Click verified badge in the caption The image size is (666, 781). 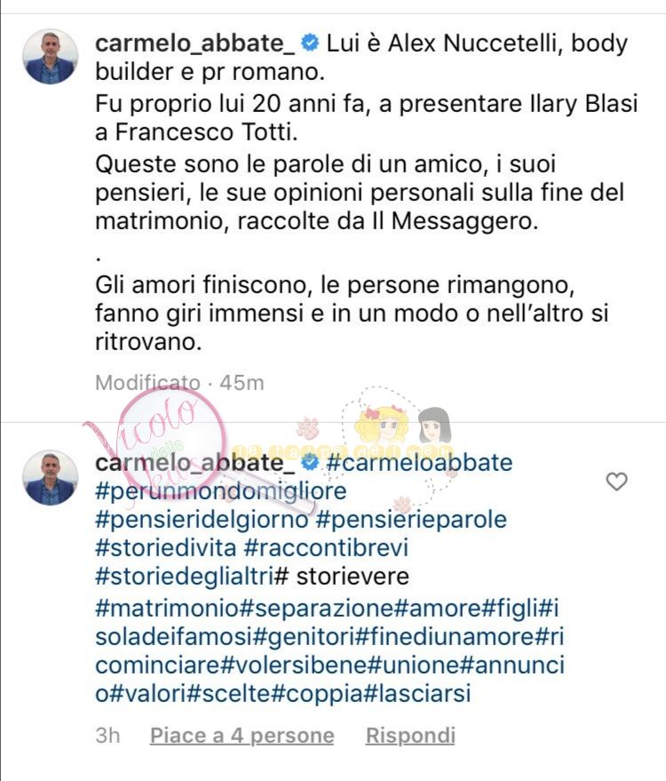click(x=310, y=44)
